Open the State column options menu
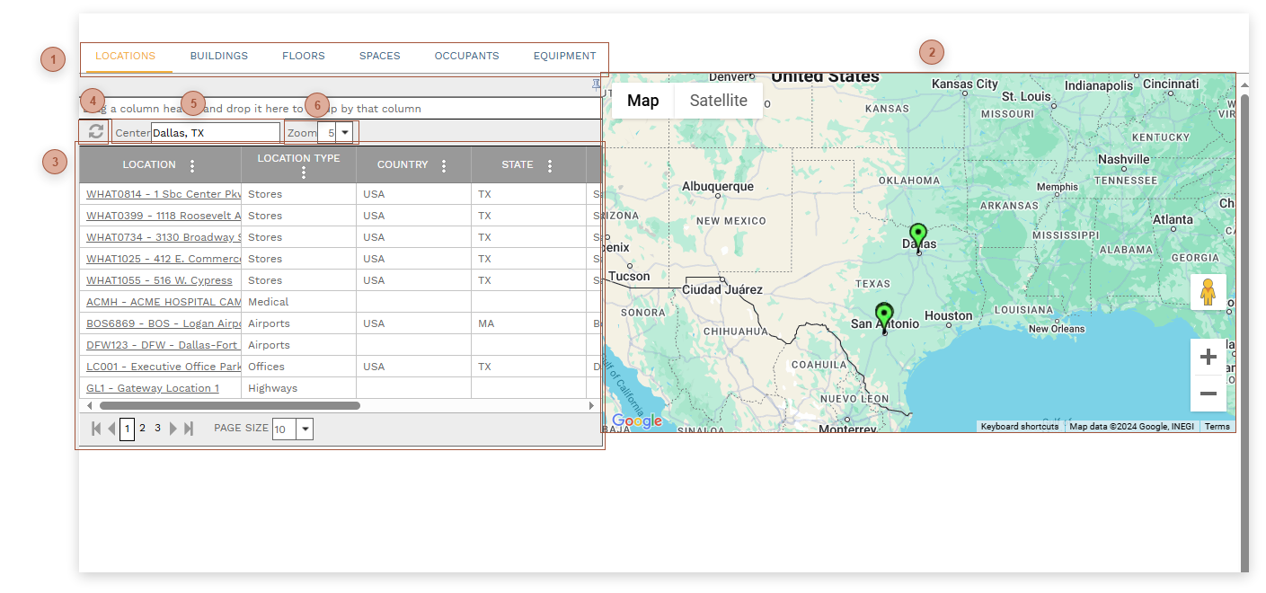The image size is (1266, 593). point(550,165)
